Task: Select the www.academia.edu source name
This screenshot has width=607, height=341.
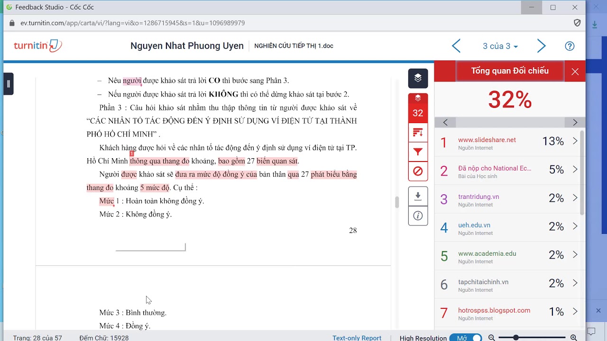Action: pyautogui.click(x=487, y=253)
